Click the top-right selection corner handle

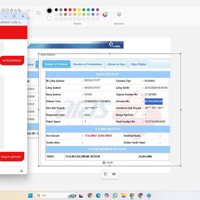pyautogui.click(x=181, y=54)
